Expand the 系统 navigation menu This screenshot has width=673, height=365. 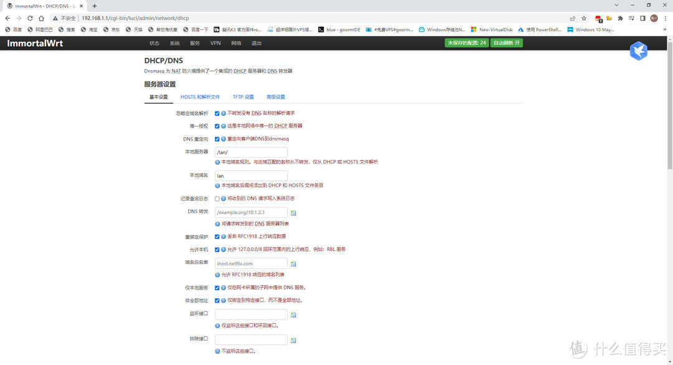click(174, 43)
